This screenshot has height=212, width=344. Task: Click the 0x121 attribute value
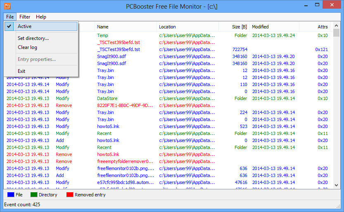[321, 49]
